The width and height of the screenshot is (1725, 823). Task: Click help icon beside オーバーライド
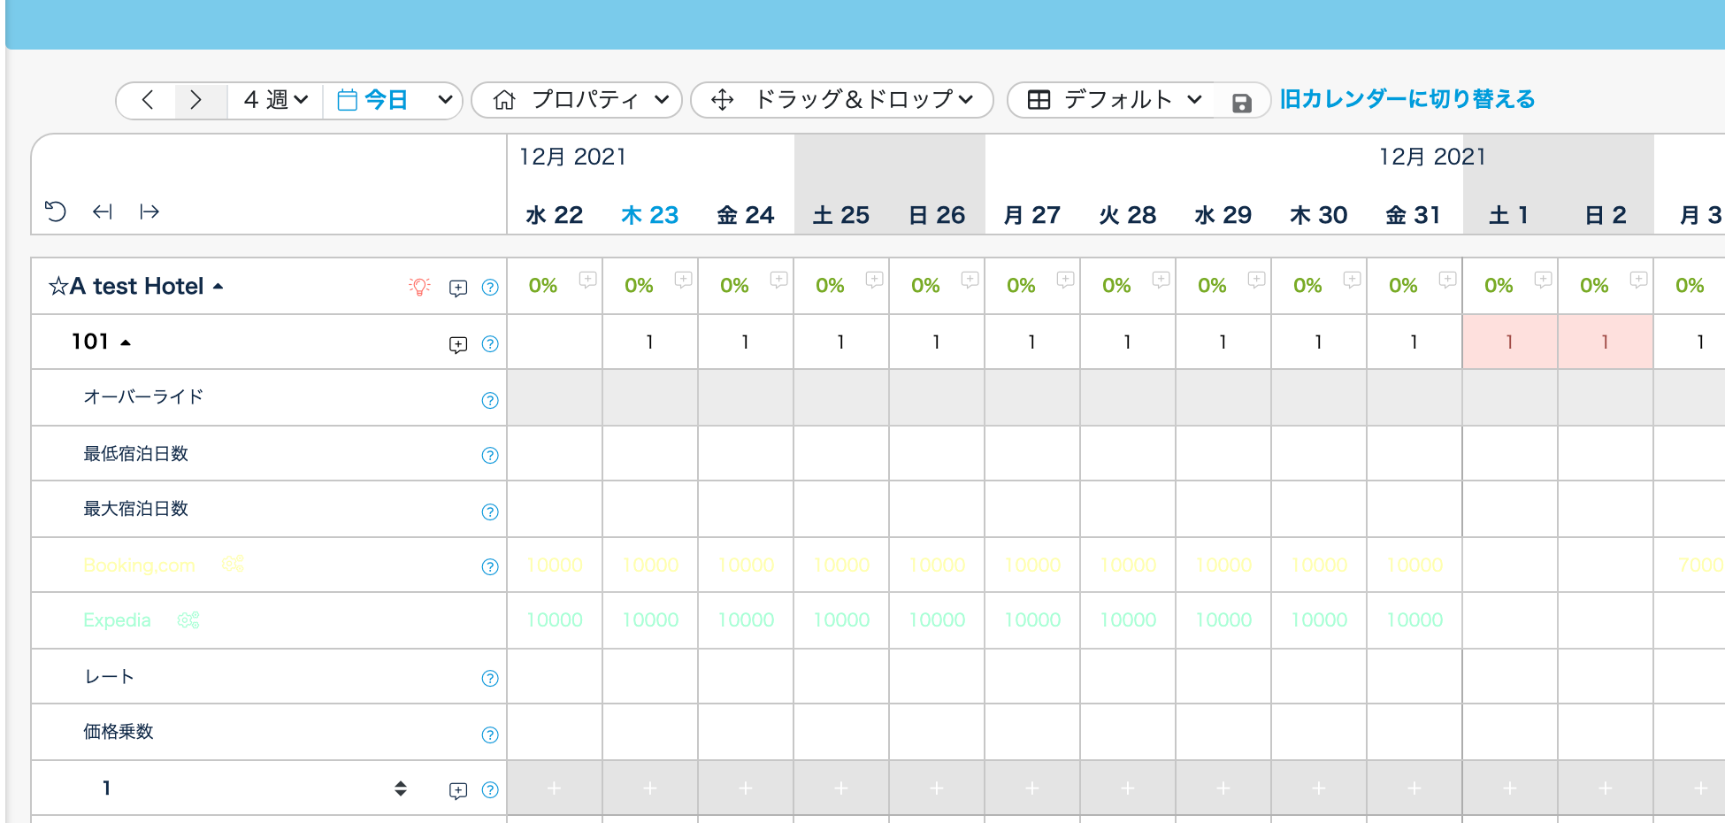pyautogui.click(x=489, y=400)
